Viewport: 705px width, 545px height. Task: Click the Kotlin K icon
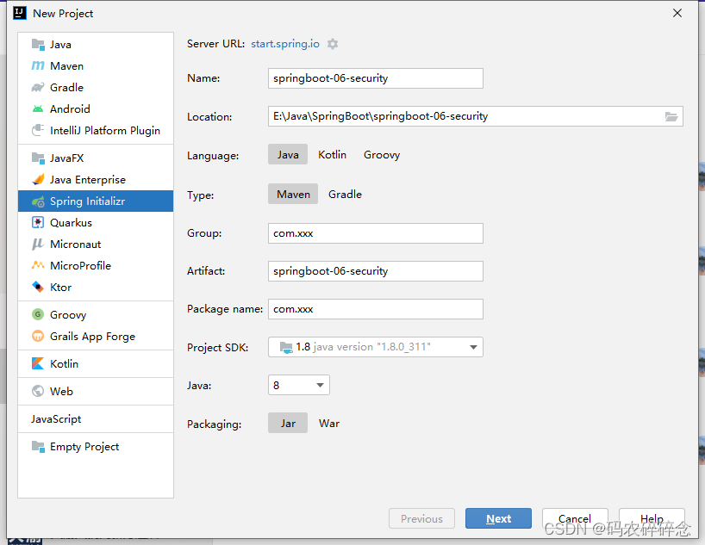38,363
